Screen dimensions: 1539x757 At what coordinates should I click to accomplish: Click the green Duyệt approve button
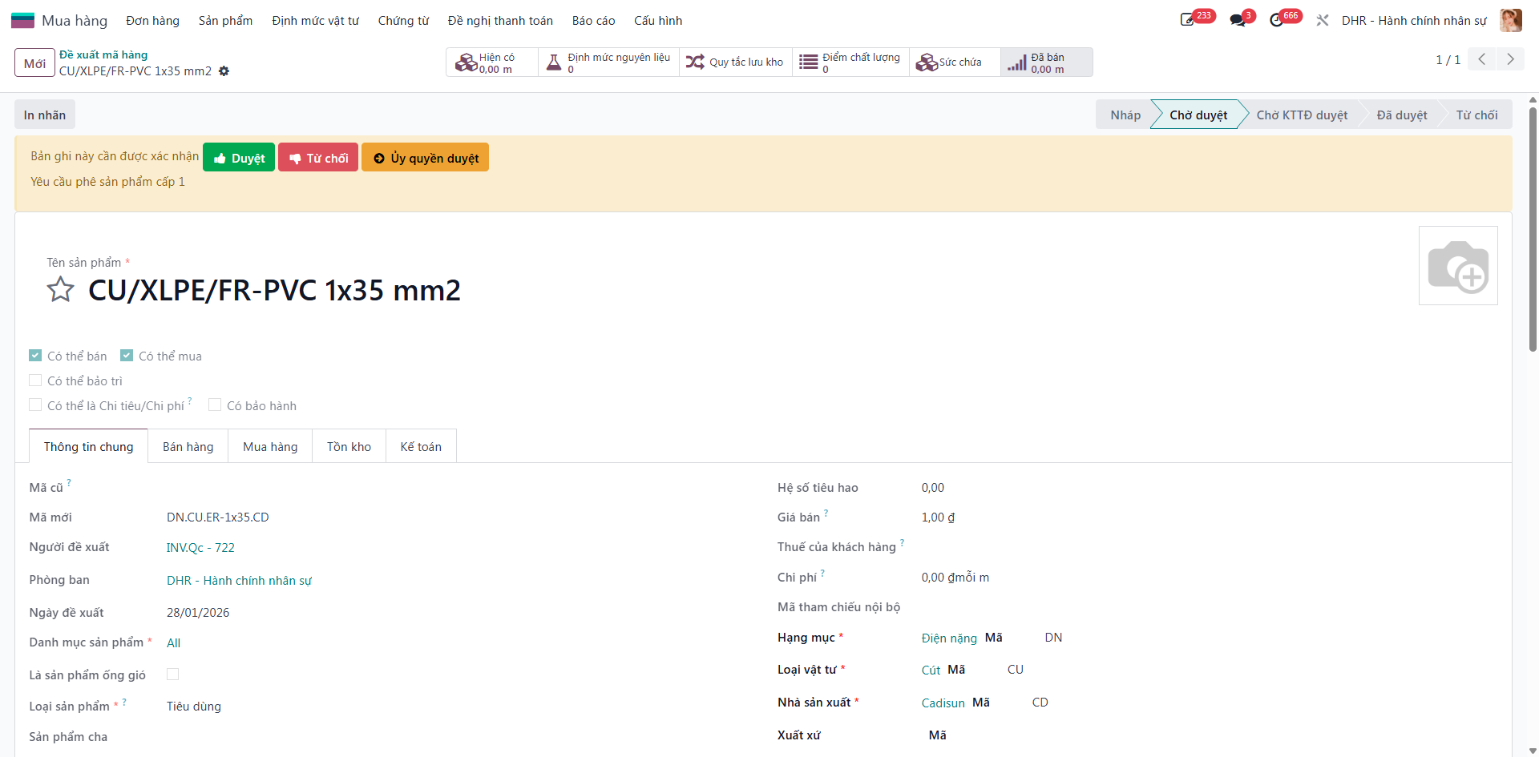(239, 158)
